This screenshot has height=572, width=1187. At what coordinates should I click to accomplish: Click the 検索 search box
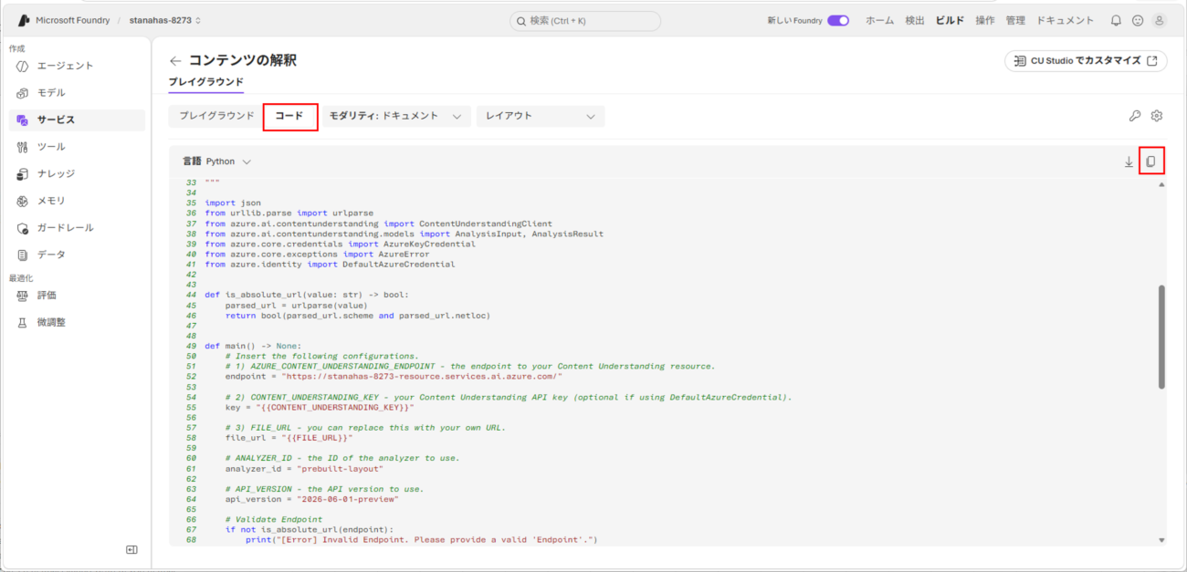[585, 20]
